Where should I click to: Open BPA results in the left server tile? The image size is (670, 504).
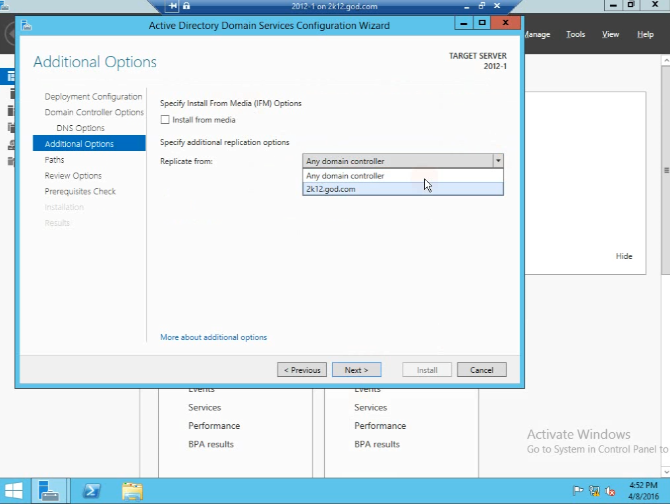tap(211, 444)
